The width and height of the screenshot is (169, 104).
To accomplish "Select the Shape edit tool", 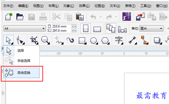I will [x=20, y=40].
